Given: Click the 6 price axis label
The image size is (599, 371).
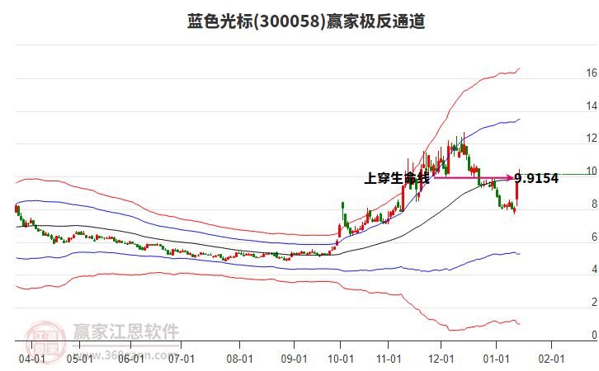Looking at the screenshot, I should pyautogui.click(x=594, y=237).
